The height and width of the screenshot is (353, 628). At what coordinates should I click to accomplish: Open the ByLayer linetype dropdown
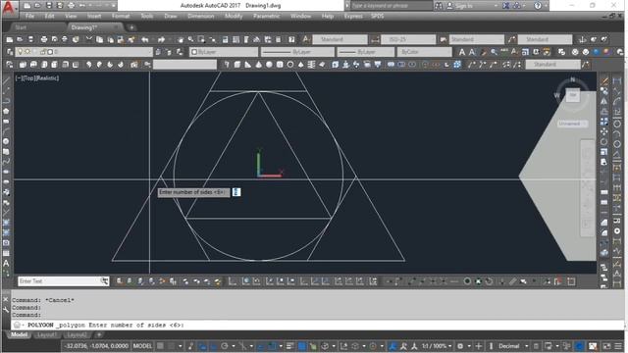coord(297,52)
